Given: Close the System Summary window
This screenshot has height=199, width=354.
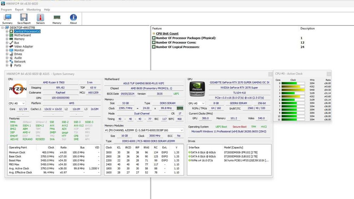Looking at the screenshot, I should (270, 74).
